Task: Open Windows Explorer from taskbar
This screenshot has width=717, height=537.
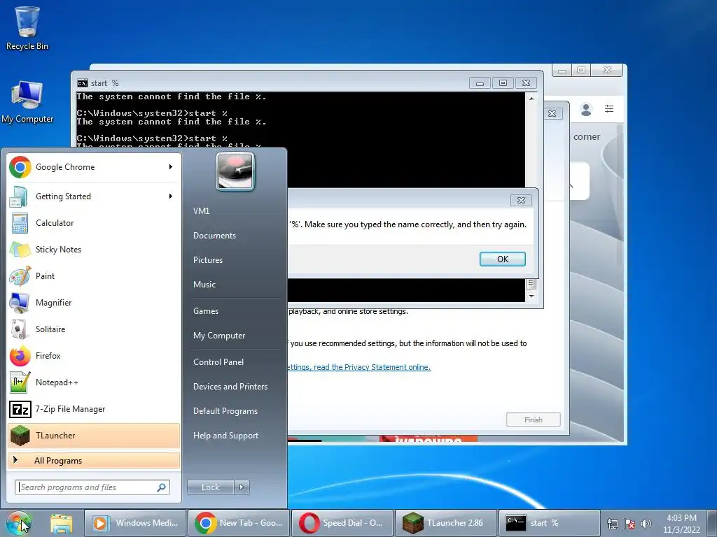Action: (62, 523)
